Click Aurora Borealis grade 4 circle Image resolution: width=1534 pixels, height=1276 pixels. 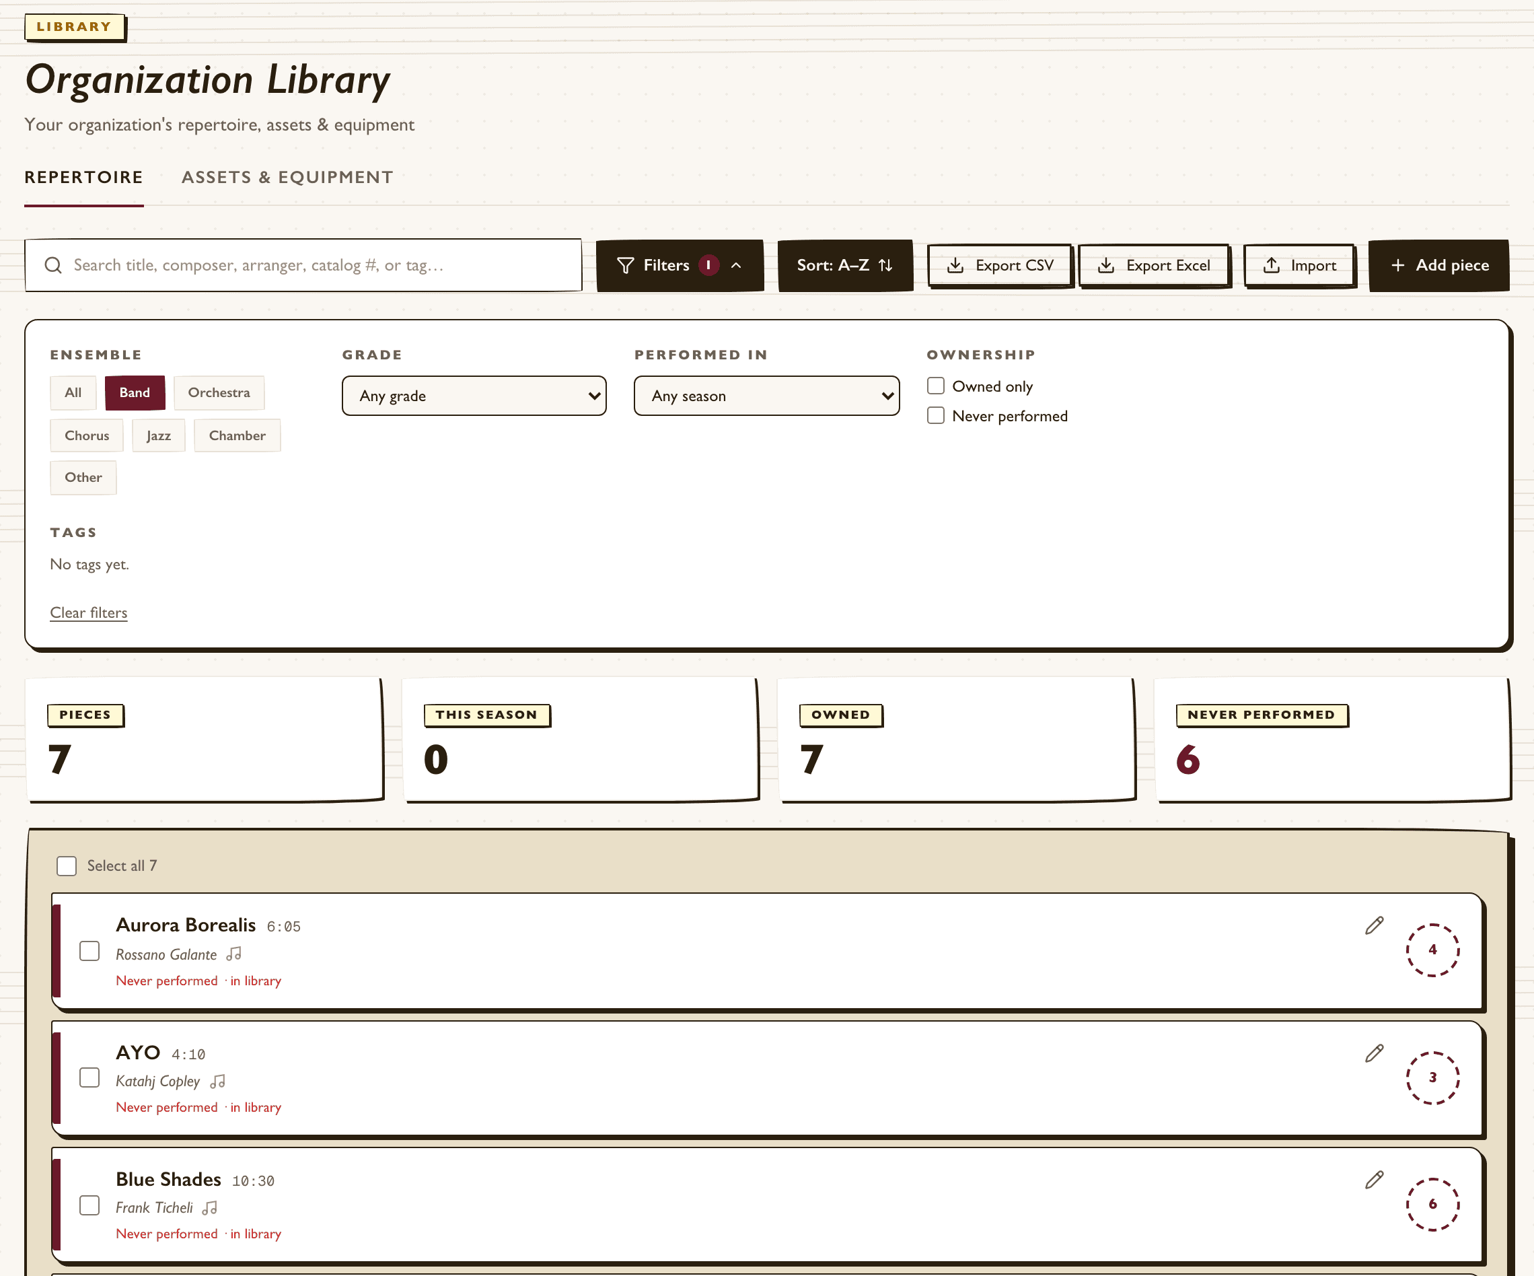[x=1432, y=950]
